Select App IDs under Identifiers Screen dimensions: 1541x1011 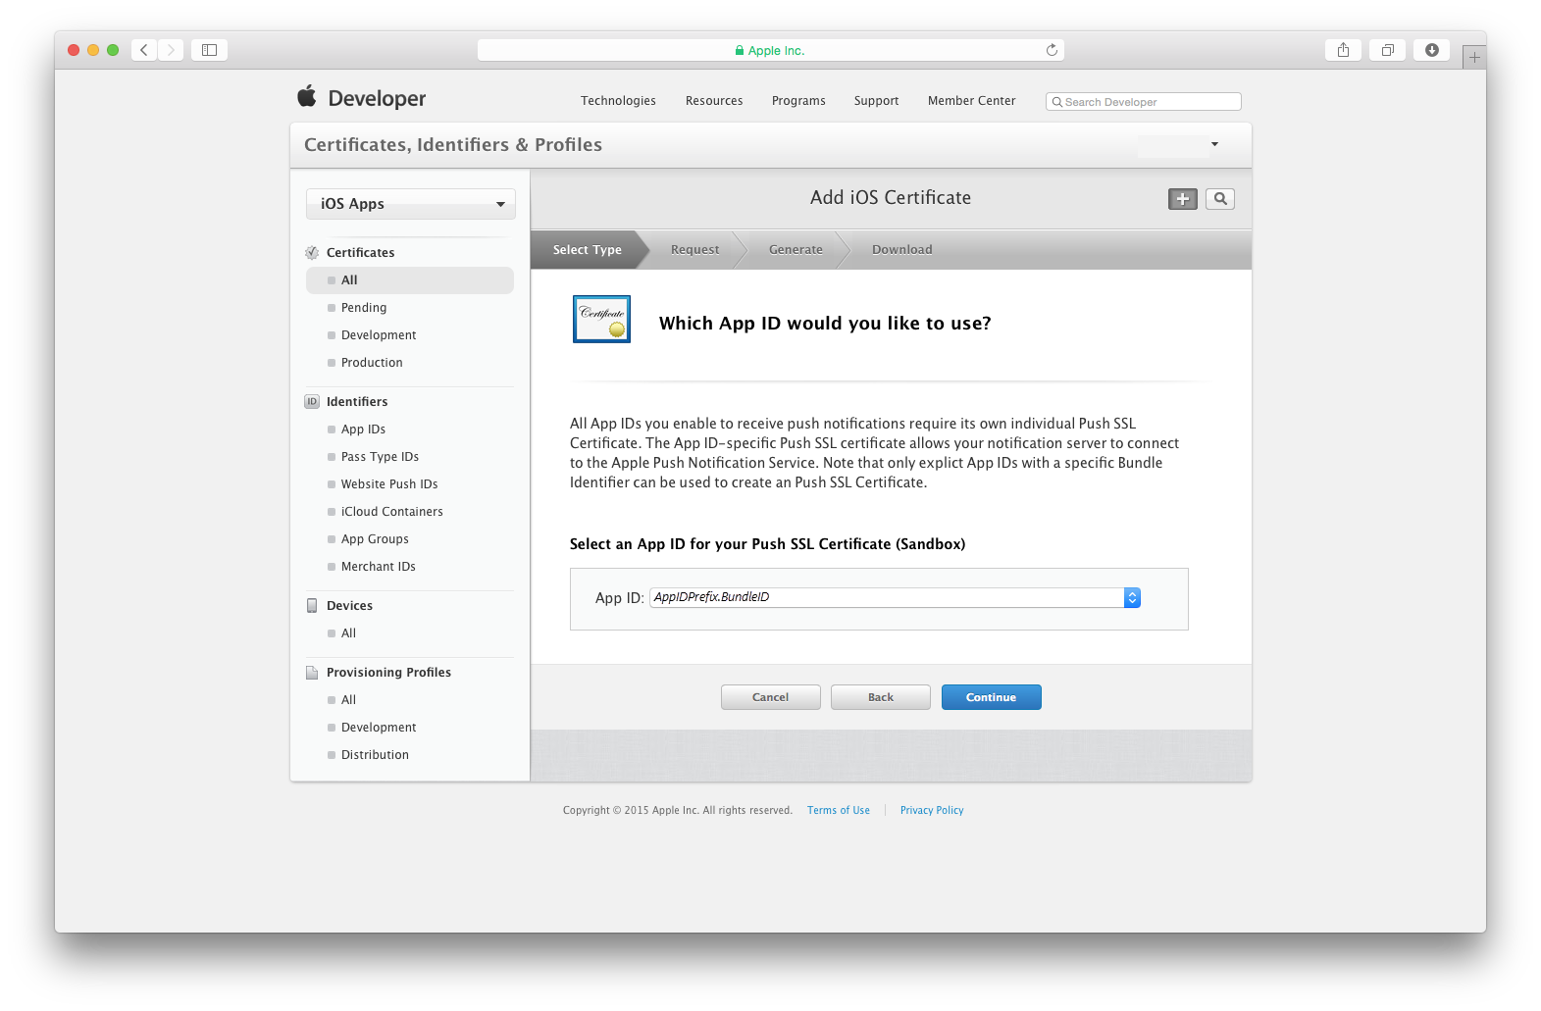pos(363,430)
